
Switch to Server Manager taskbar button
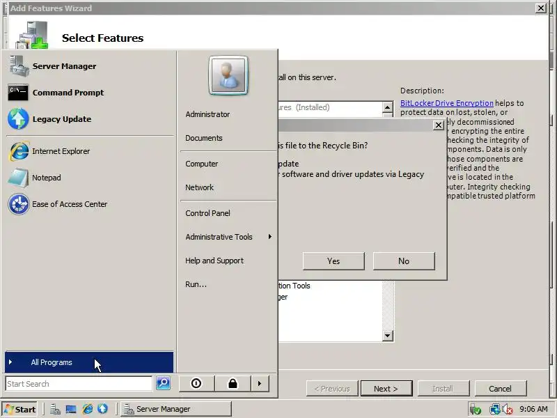pos(176,409)
